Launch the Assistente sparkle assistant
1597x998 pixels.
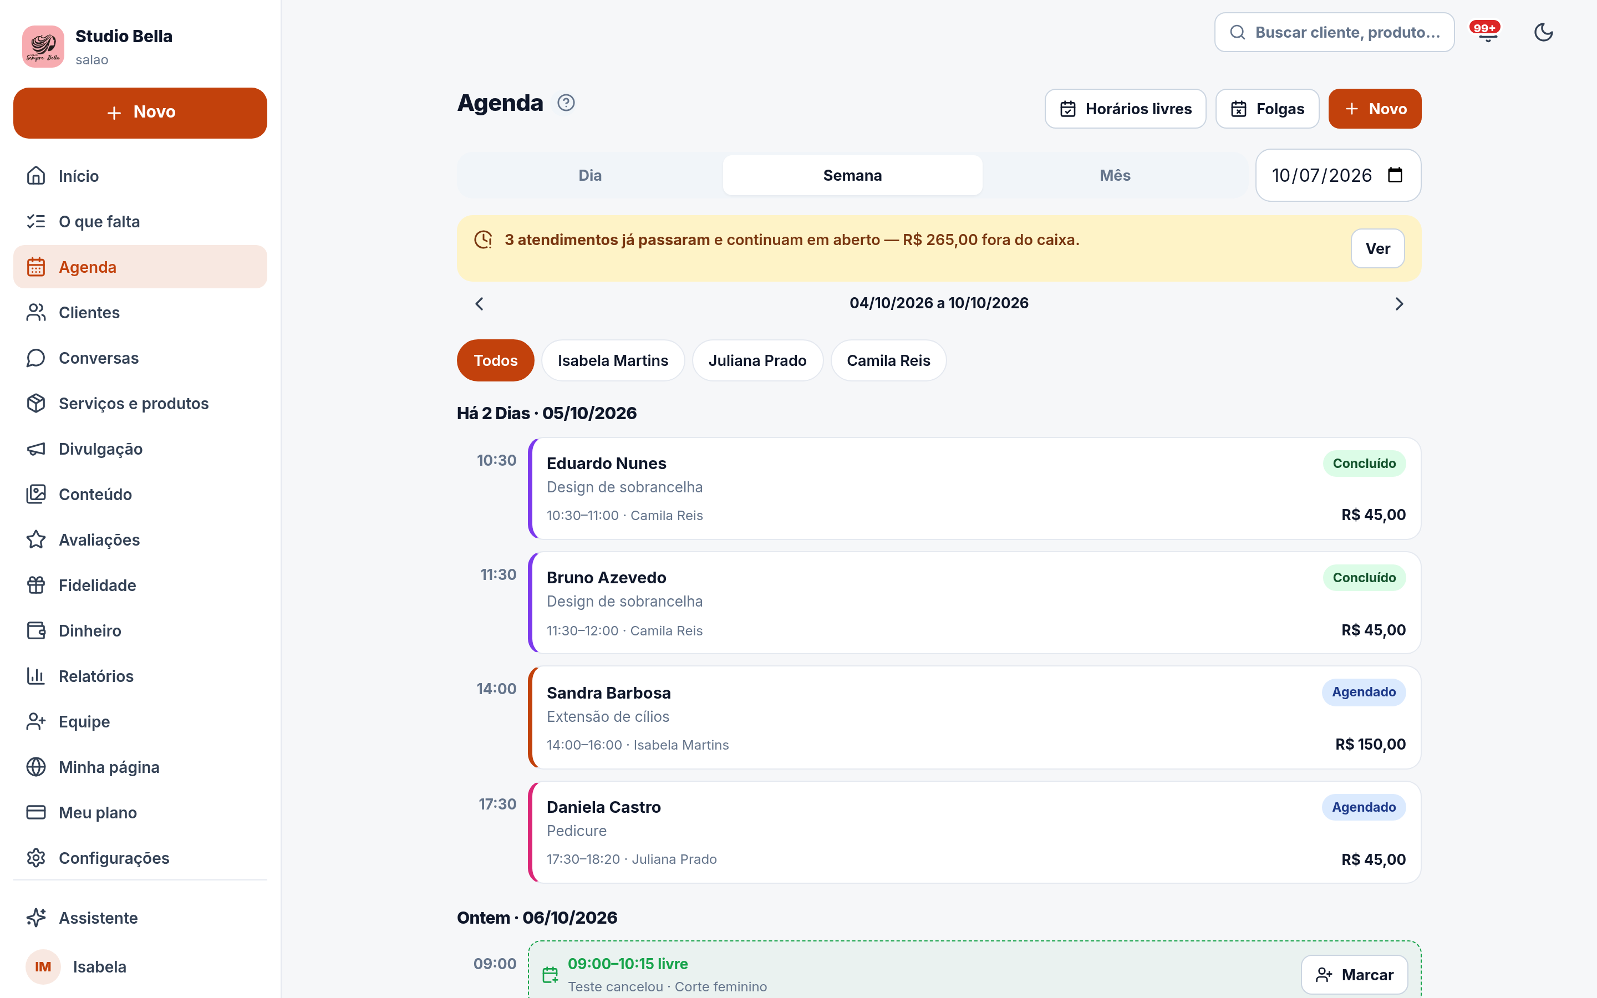(140, 918)
